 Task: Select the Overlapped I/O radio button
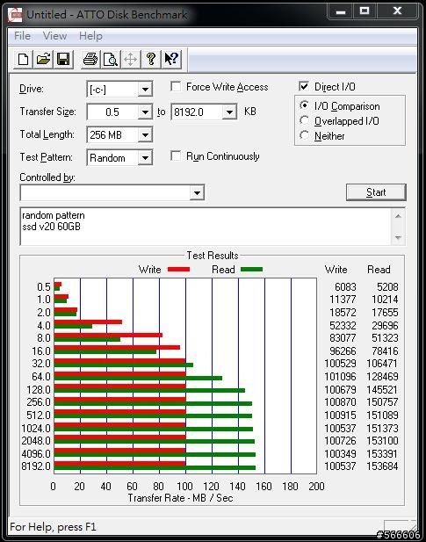pyautogui.click(x=304, y=120)
